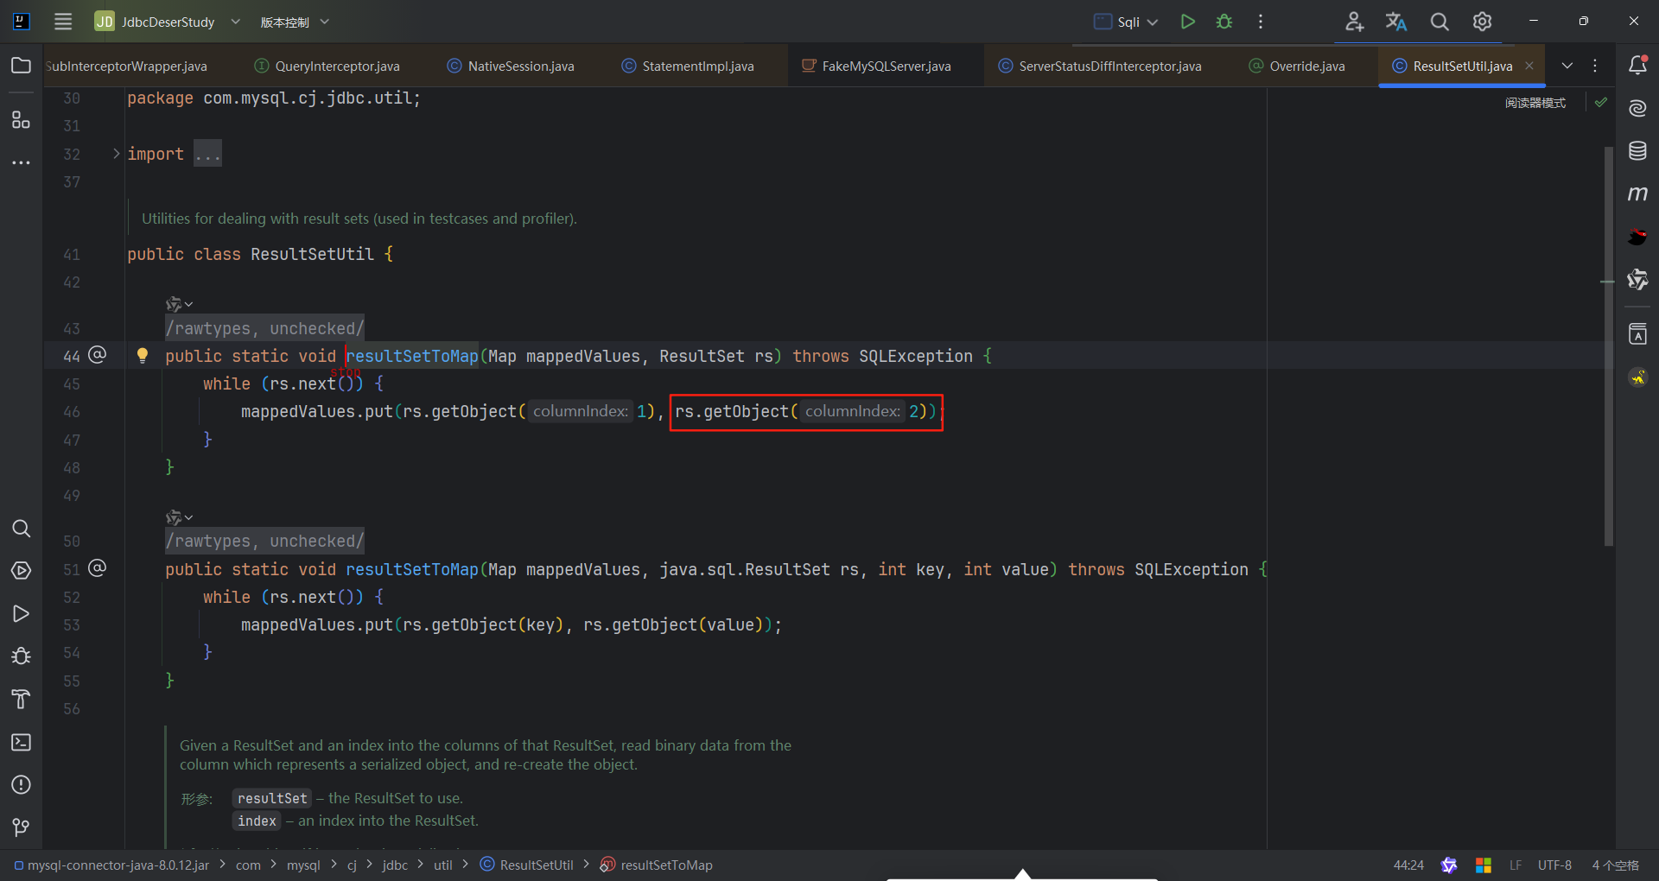Viewport: 1659px width, 881px height.
Task: Click the 44:24 caret position indicator
Action: [1408, 865]
